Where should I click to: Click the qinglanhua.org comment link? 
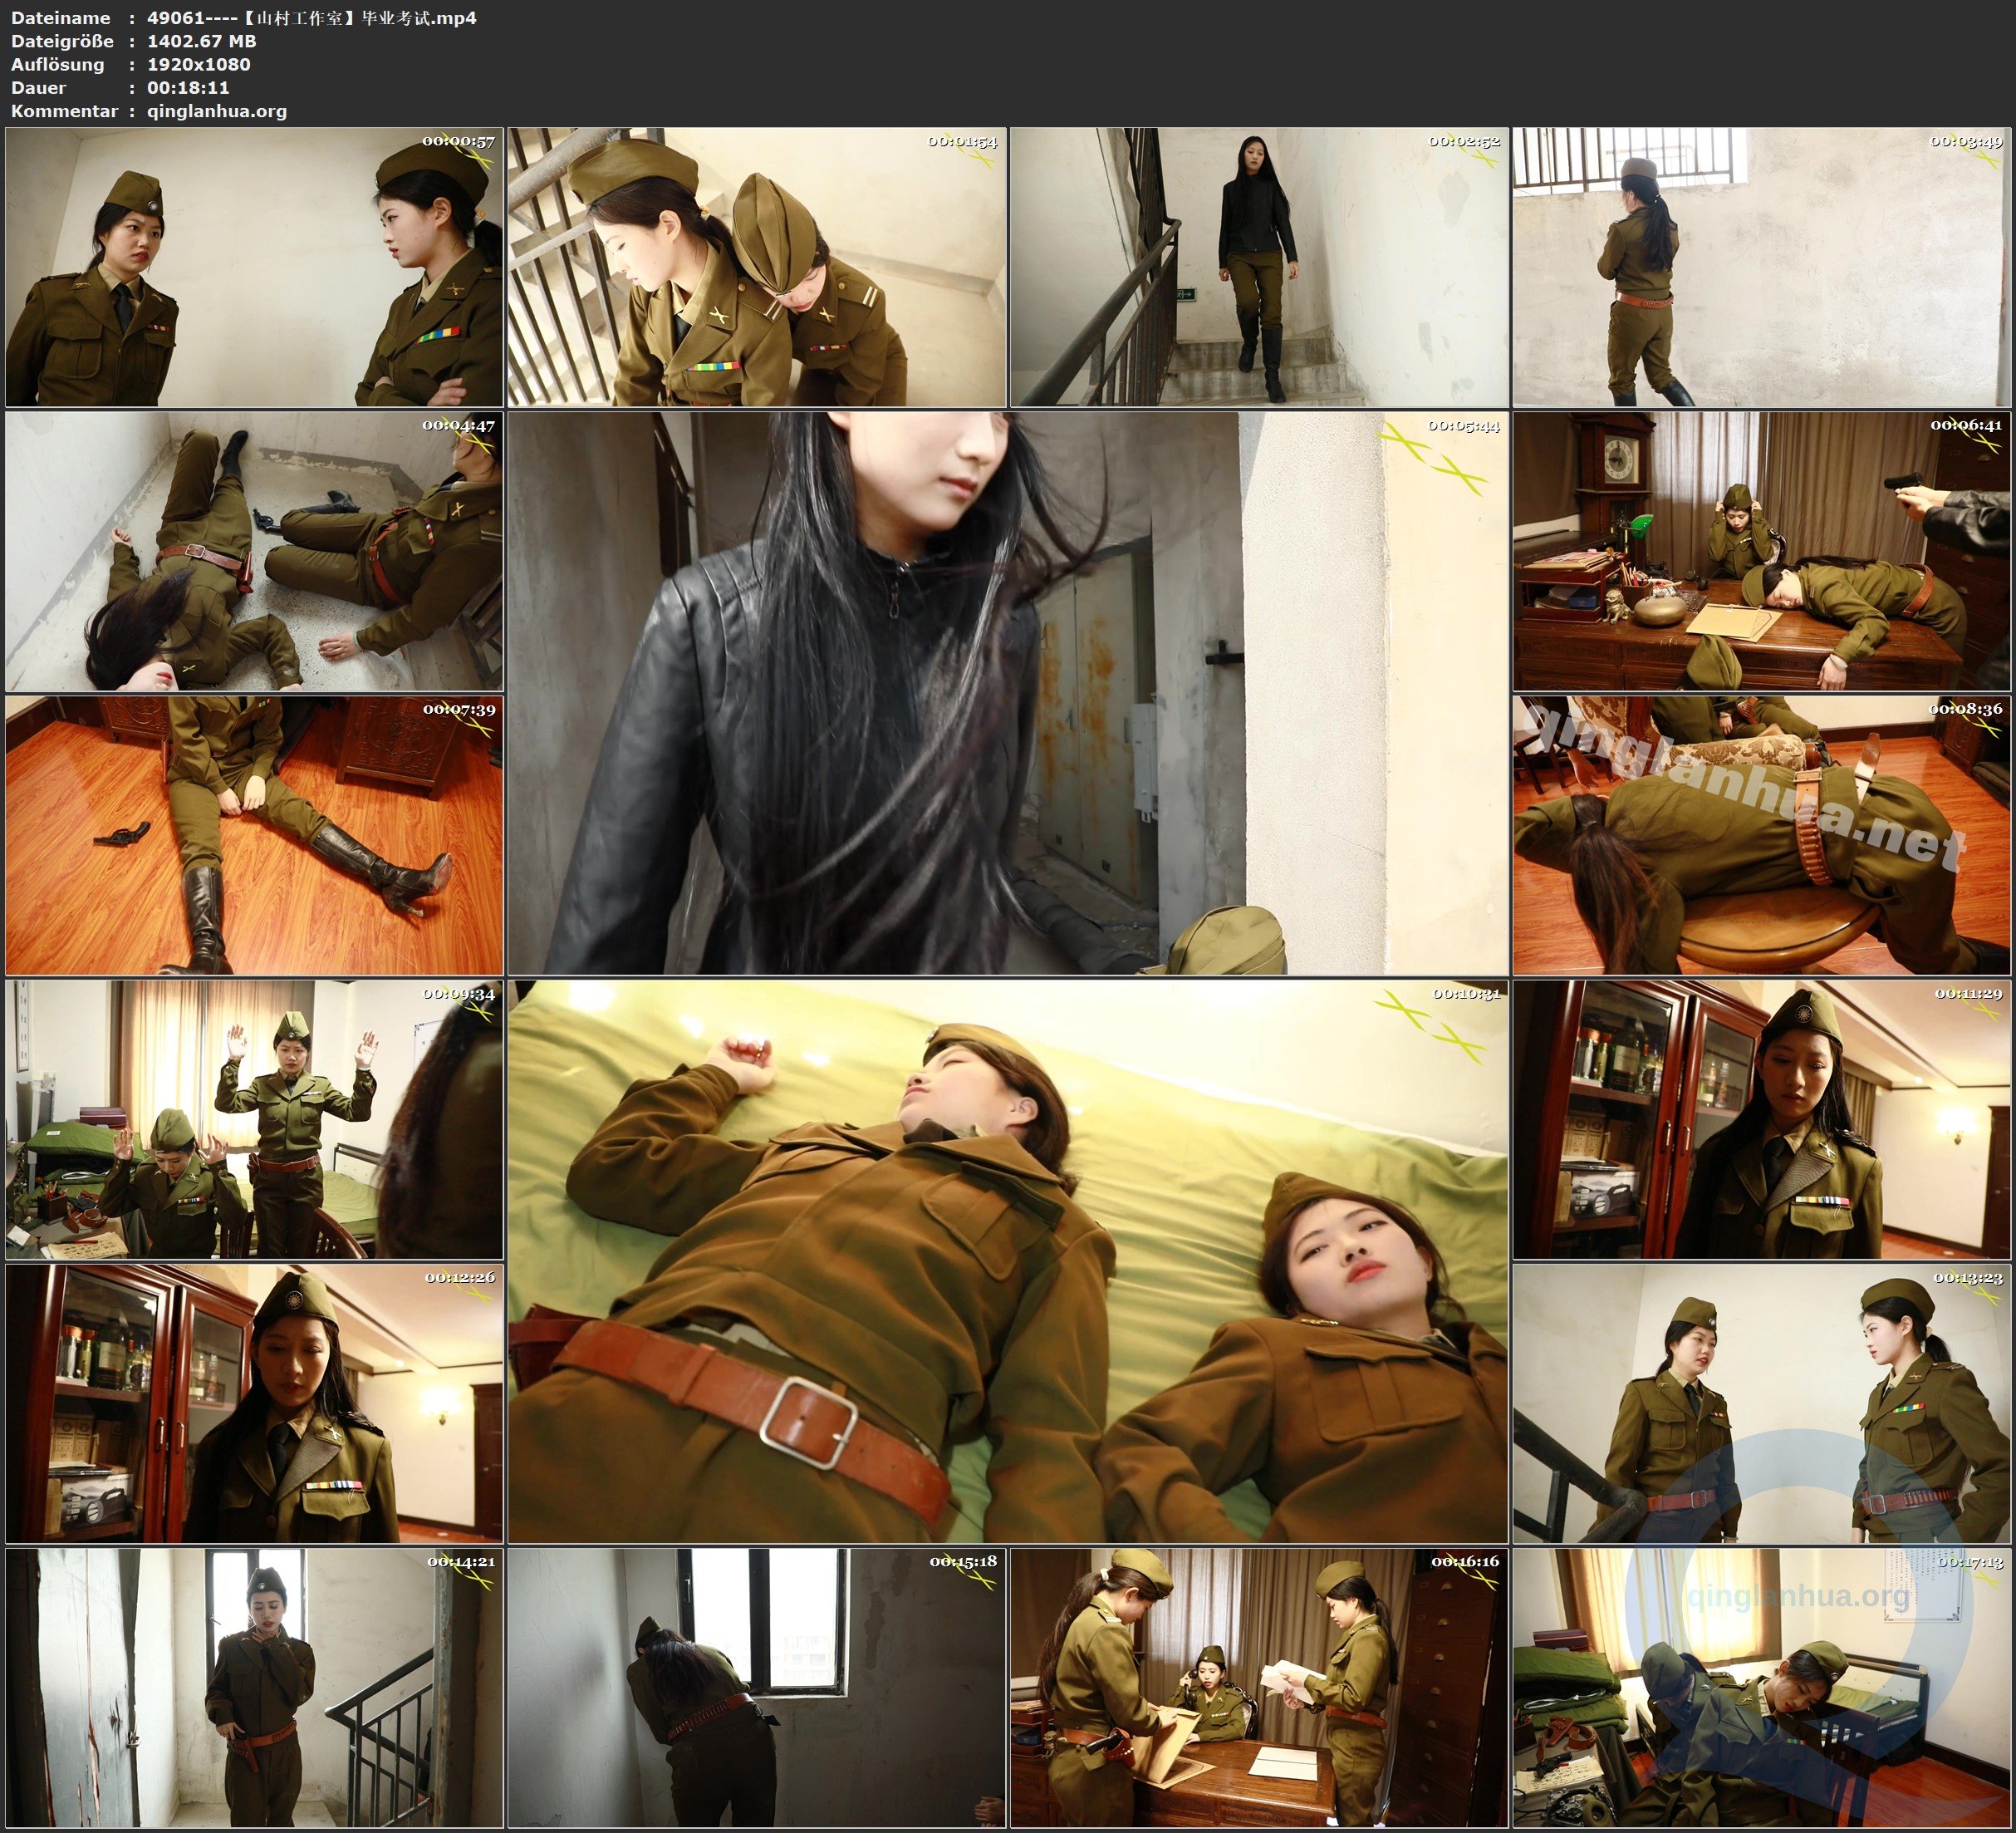pyautogui.click(x=217, y=111)
